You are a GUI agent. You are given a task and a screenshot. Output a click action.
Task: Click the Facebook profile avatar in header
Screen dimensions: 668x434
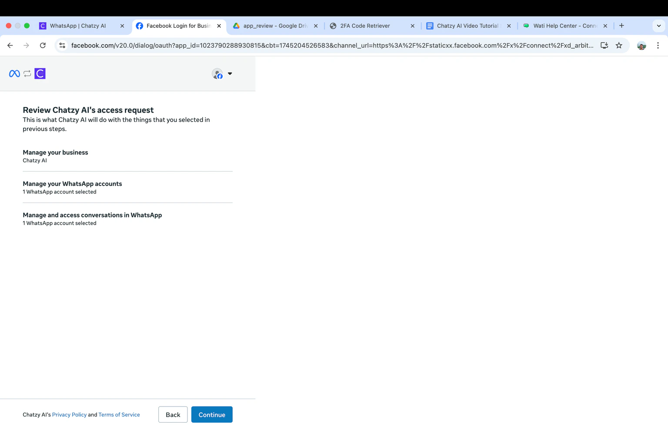217,73
